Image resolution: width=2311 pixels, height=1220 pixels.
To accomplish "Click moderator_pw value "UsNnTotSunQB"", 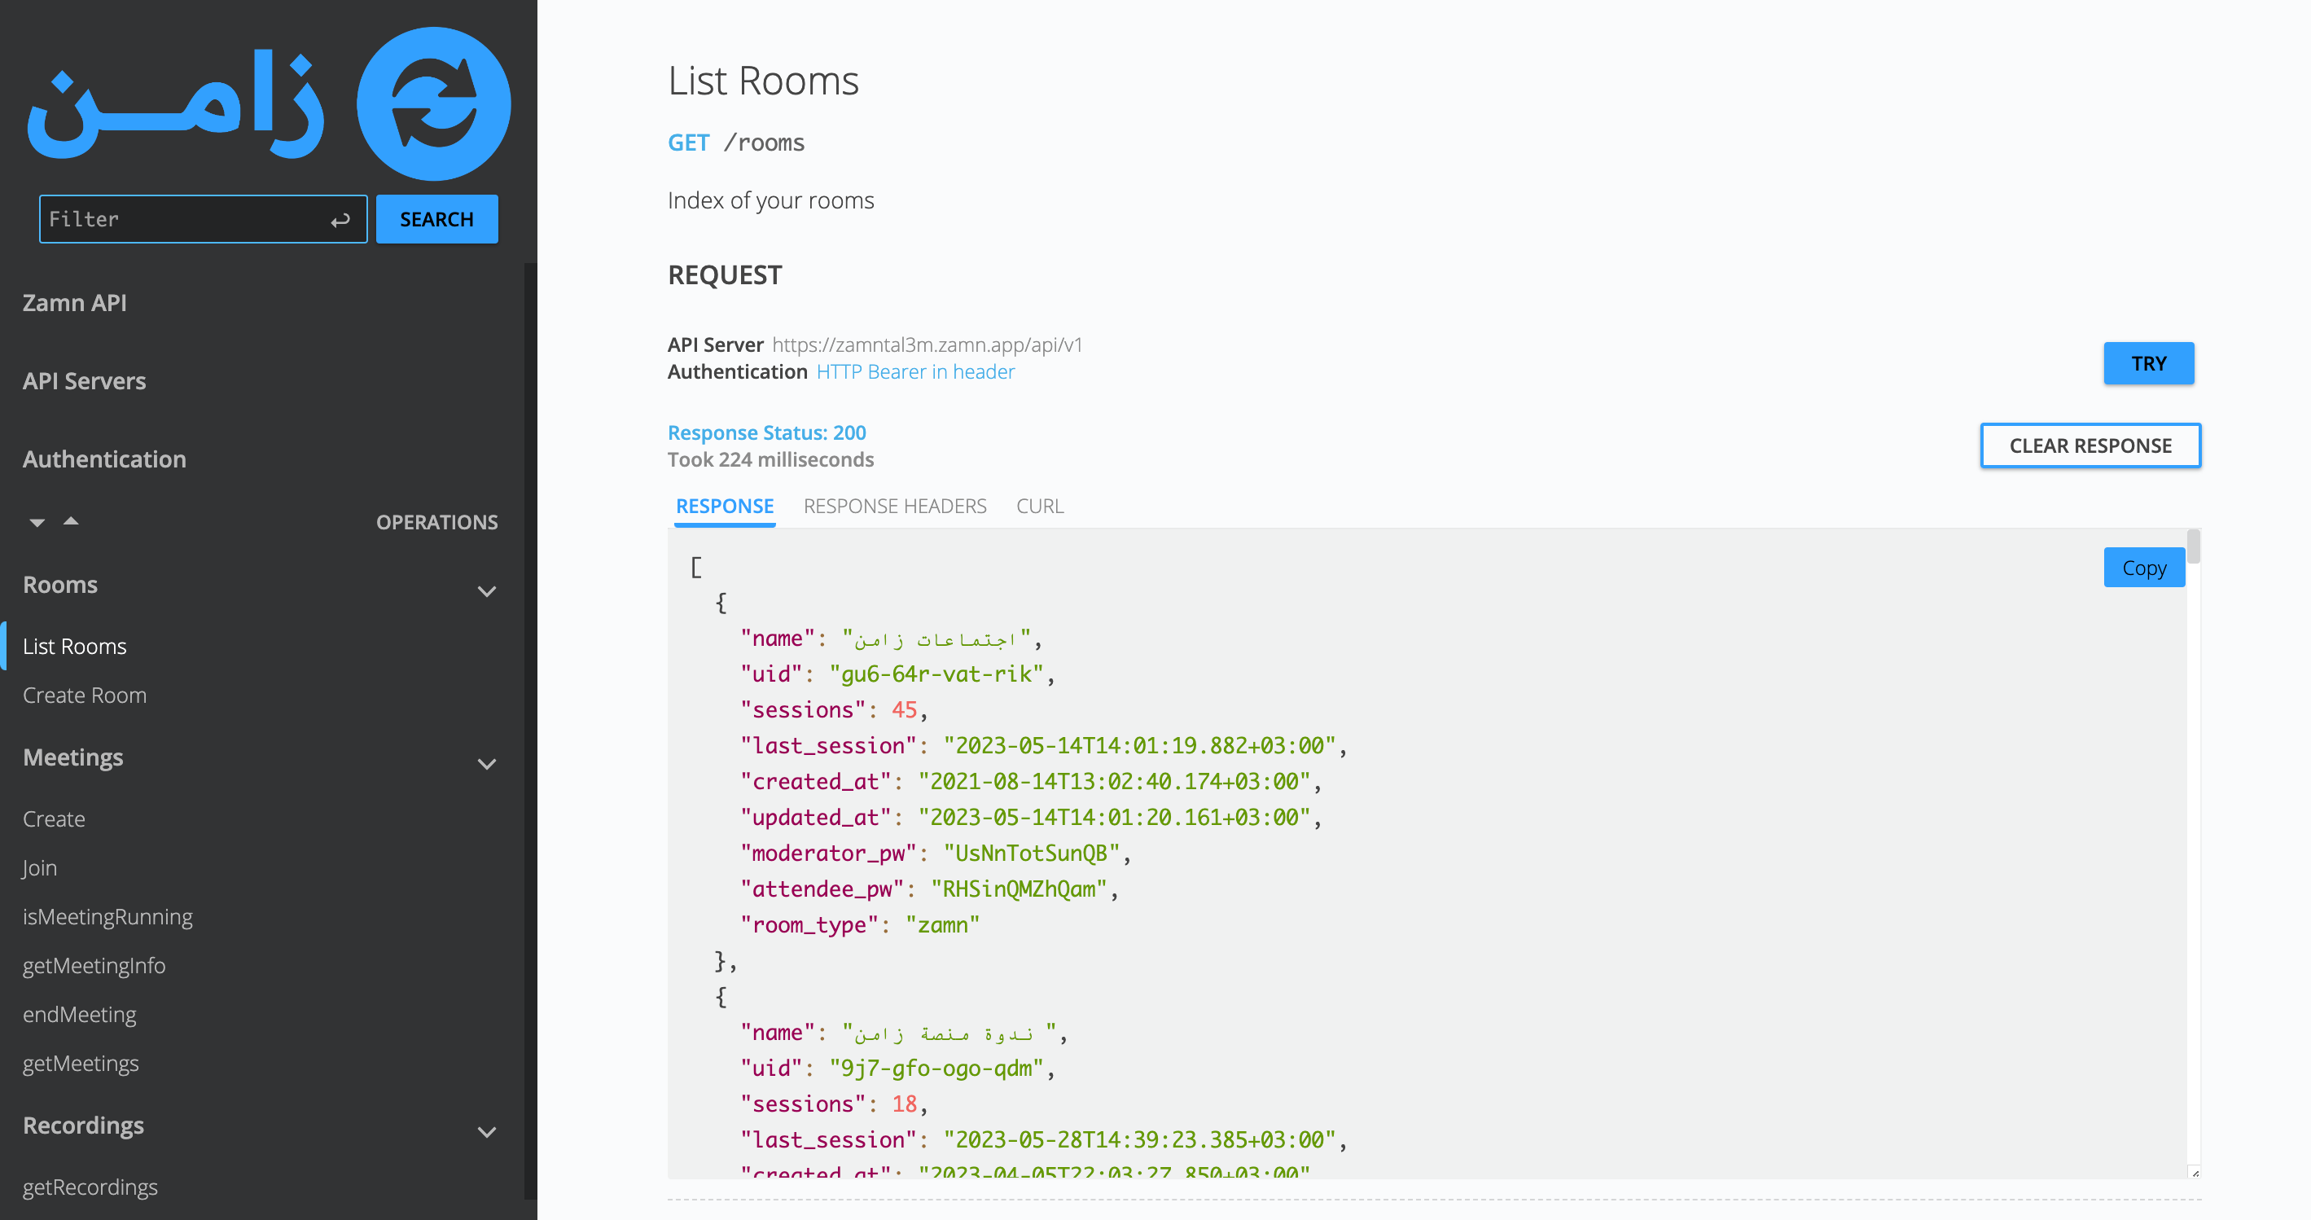I will click(1031, 853).
